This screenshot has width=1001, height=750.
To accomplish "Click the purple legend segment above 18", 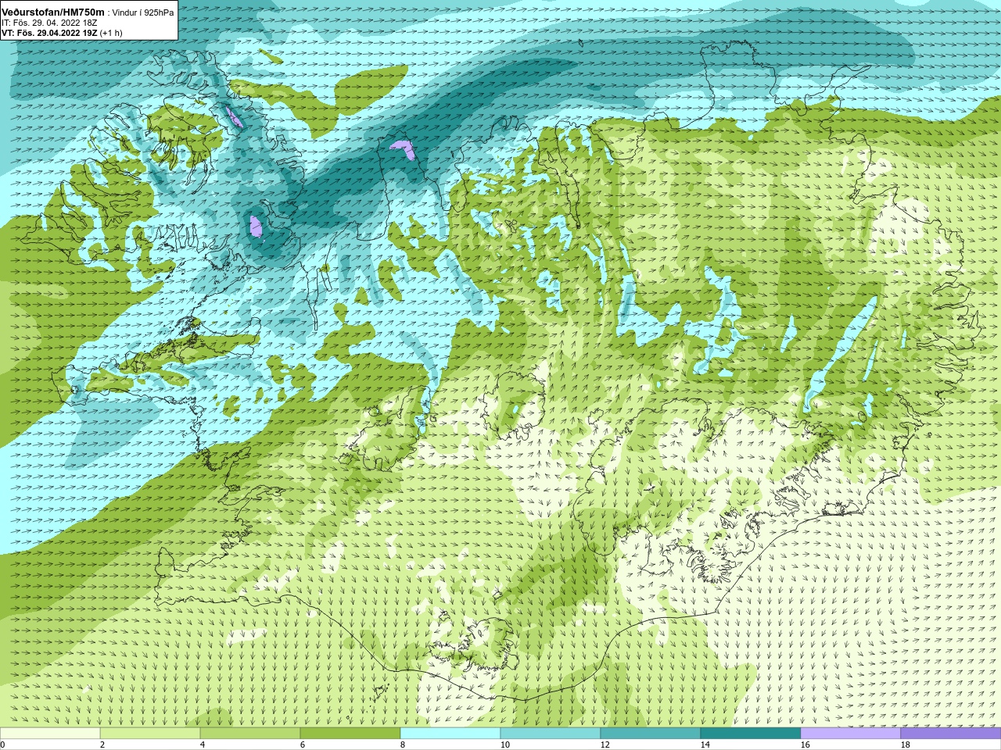I will coord(951,734).
